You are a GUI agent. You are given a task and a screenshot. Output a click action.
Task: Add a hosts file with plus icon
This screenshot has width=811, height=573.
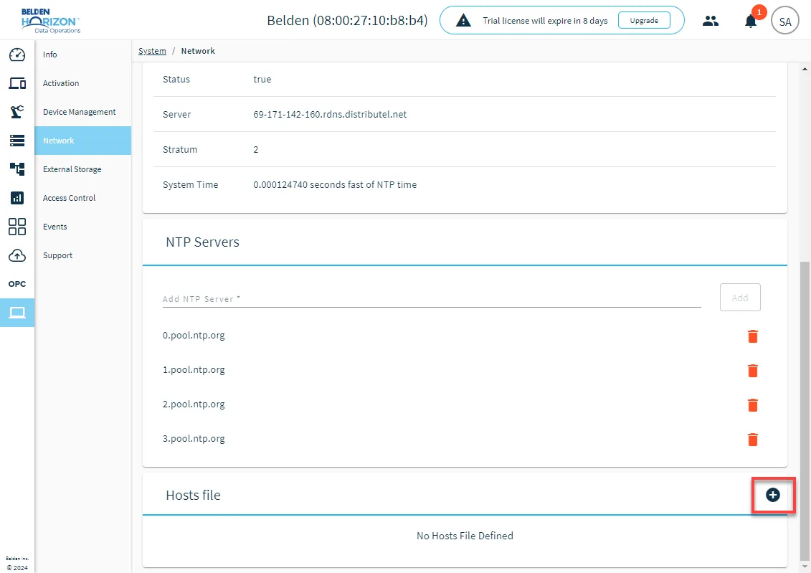click(773, 495)
